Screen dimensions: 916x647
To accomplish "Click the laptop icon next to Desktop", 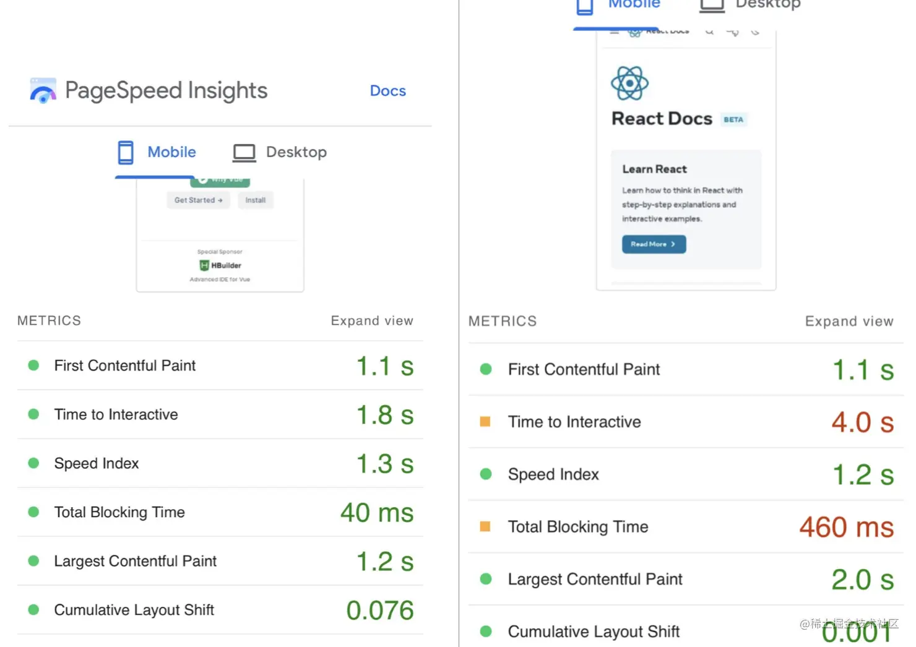I will (244, 152).
